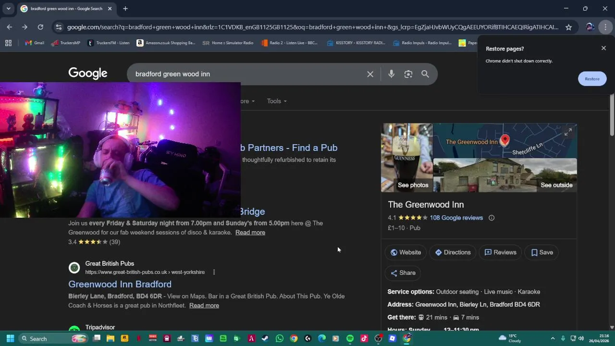View site information icon in address bar
Viewport: 615px width, 346px height.
pyautogui.click(x=58, y=27)
